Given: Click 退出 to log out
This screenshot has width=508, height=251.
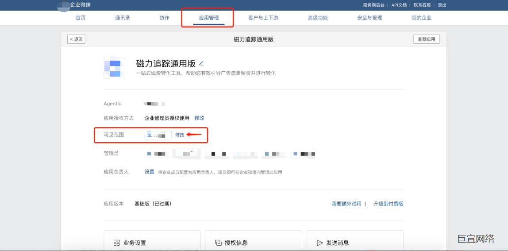Looking at the screenshot, I should tap(442, 5).
